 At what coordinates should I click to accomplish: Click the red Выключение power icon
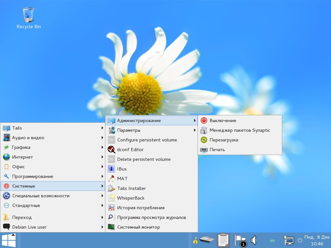204,120
